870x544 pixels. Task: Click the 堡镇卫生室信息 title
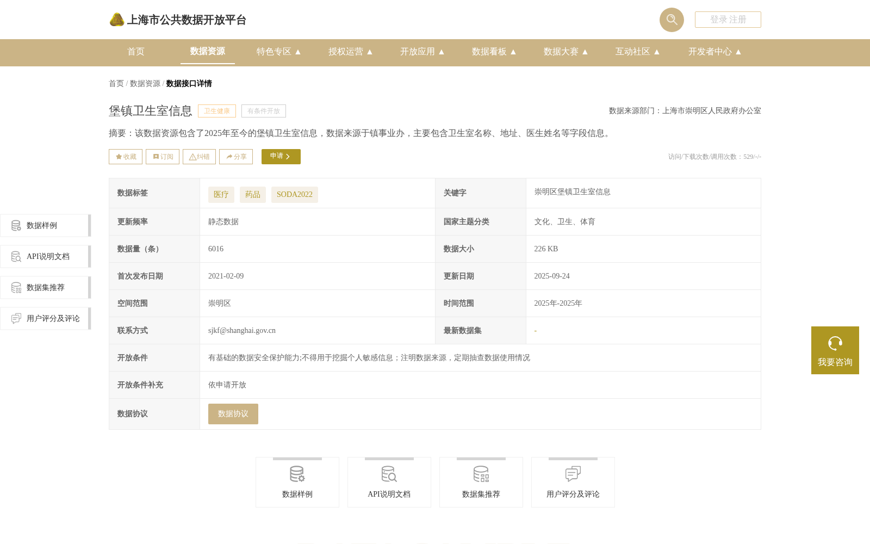click(151, 111)
